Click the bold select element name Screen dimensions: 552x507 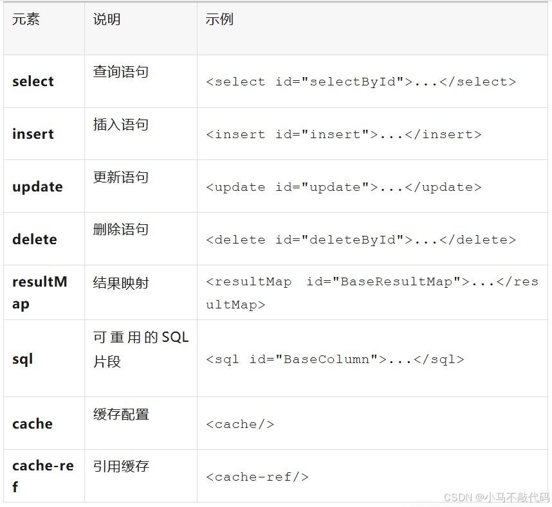pyautogui.click(x=33, y=82)
